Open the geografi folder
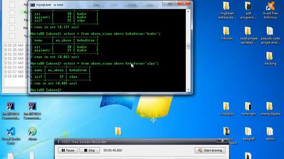284x159 pixels. click(248, 134)
